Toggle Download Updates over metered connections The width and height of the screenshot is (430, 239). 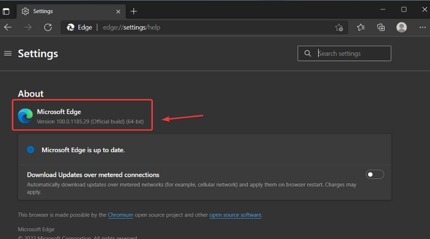tap(375, 174)
